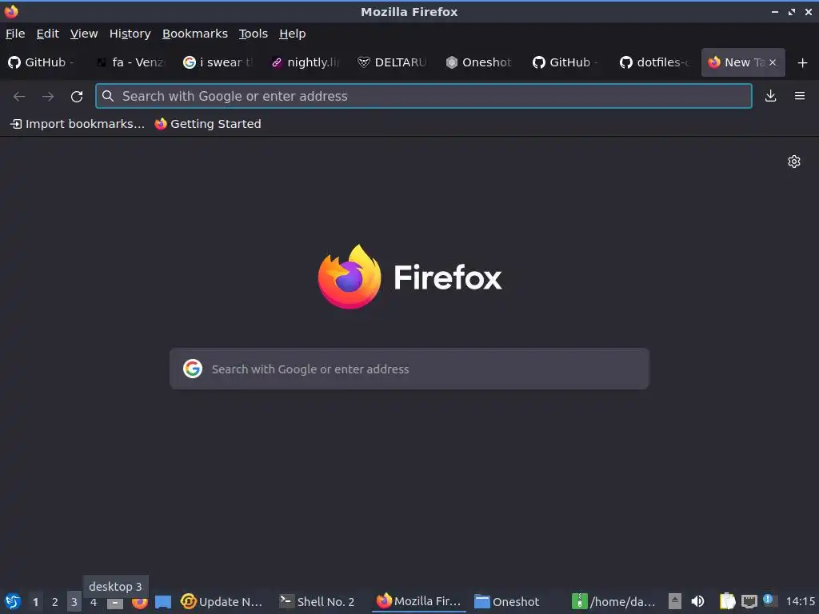The width and height of the screenshot is (819, 614).
Task: Click the 14:15 clock in the taskbar
Action: tap(800, 601)
